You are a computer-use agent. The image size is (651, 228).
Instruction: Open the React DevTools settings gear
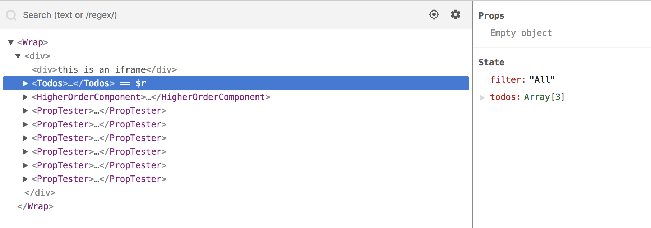tap(455, 15)
